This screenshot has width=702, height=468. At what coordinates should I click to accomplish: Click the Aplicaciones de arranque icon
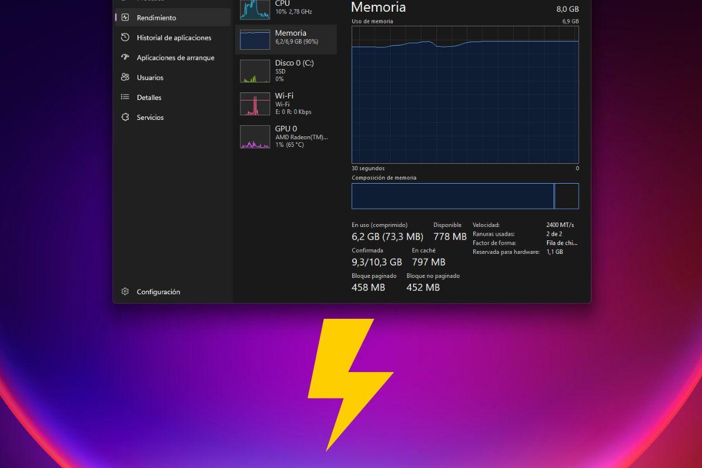(x=124, y=57)
